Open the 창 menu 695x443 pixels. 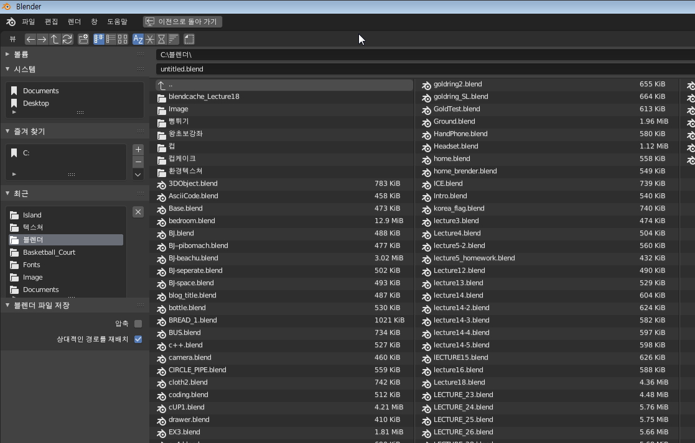94,22
